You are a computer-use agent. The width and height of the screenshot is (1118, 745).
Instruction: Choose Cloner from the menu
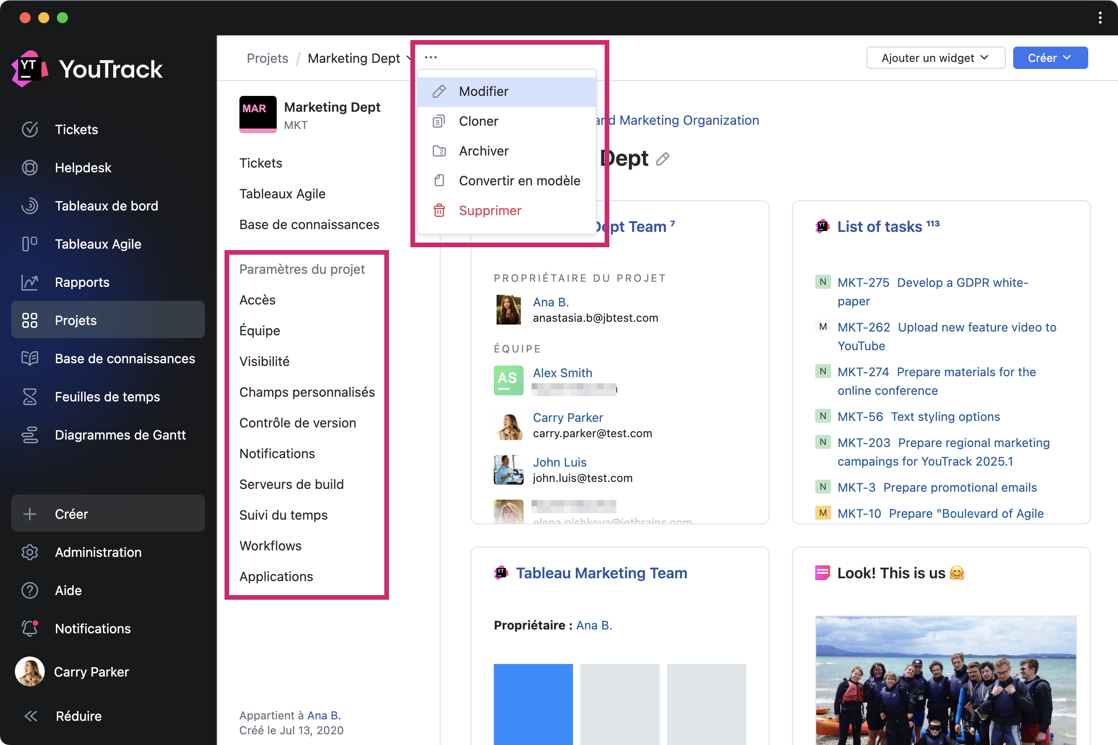(x=506, y=121)
